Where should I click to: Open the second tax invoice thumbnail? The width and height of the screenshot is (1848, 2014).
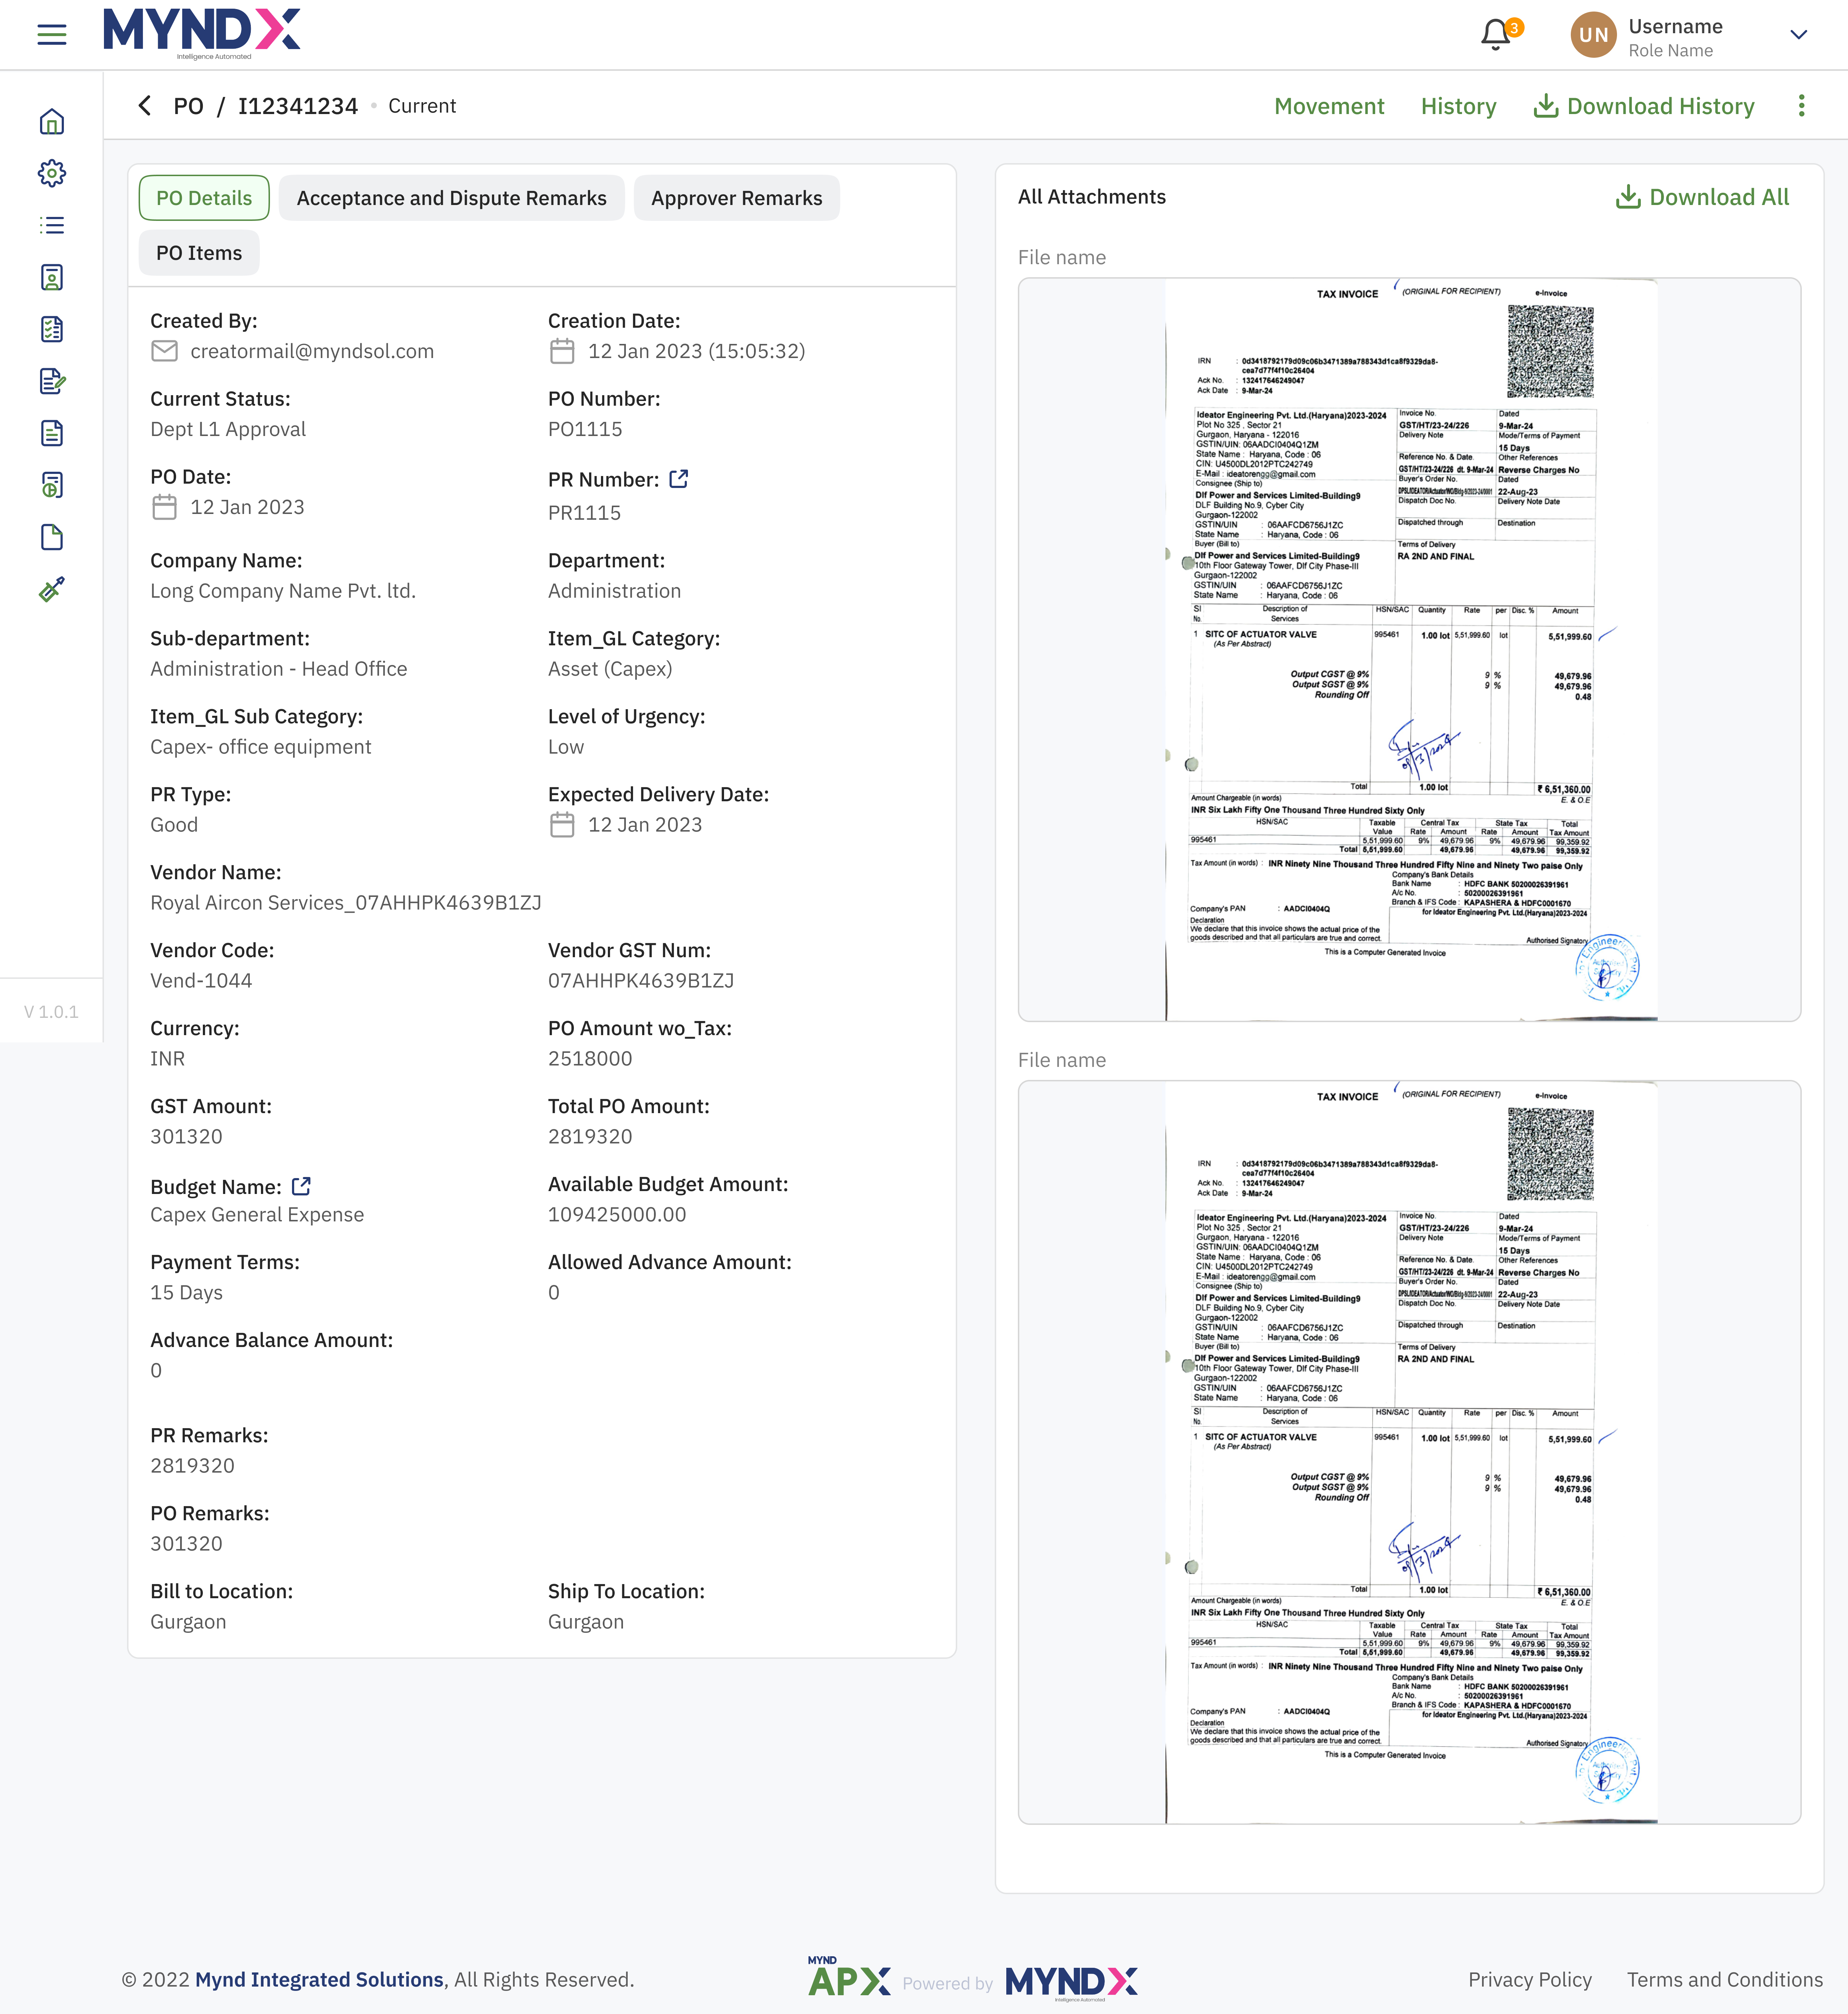(1409, 1452)
